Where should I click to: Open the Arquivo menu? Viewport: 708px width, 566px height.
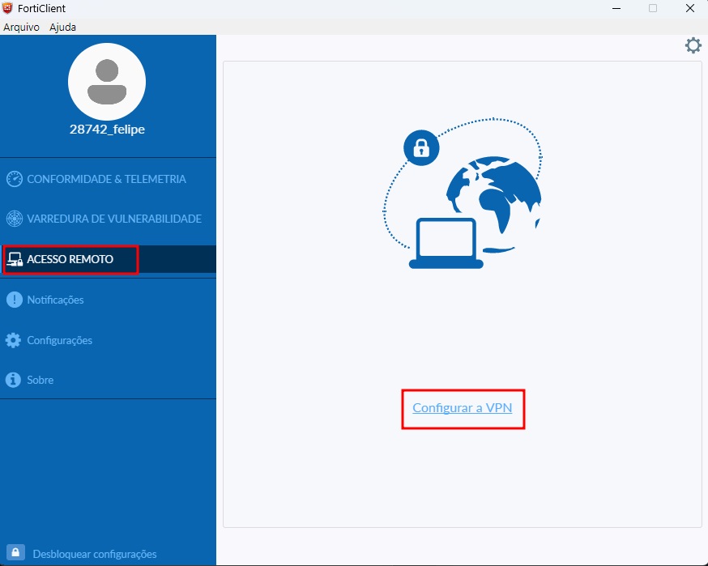pyautogui.click(x=21, y=27)
